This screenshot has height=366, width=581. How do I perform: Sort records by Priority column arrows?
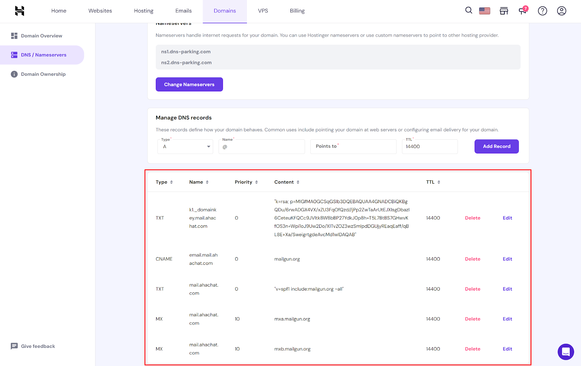(256, 182)
